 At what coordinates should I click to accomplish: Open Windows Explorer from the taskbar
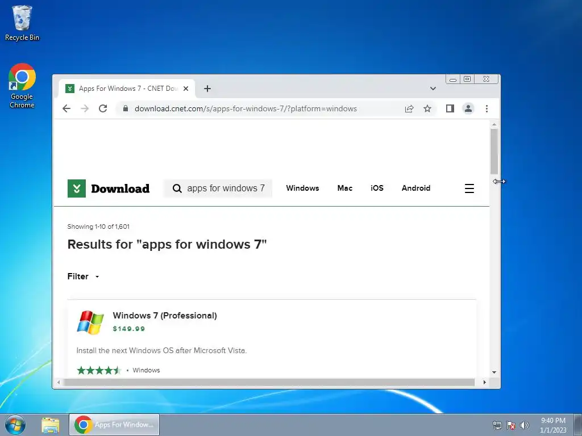51,425
